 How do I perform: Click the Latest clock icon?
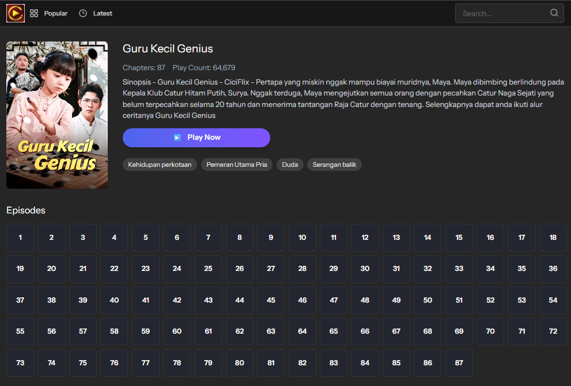83,13
